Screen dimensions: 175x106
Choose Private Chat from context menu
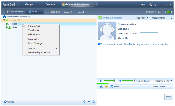(x=34, y=26)
